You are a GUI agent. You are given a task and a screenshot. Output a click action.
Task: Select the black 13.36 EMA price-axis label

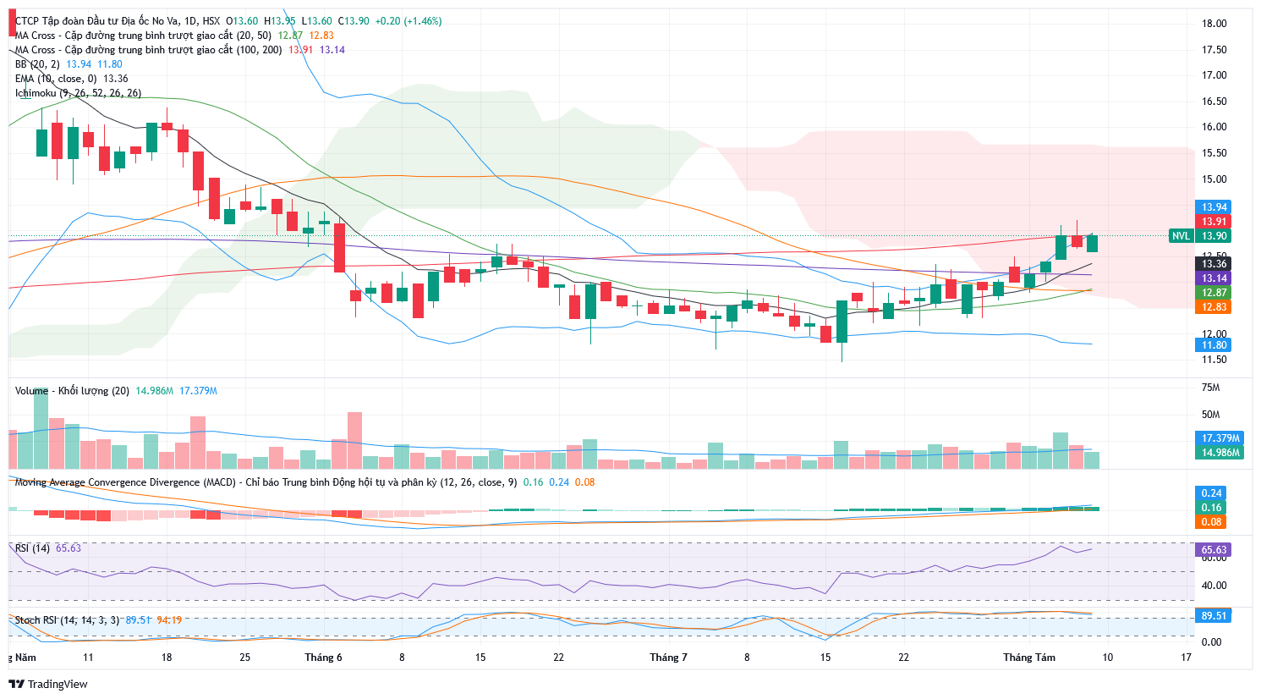(x=1214, y=264)
